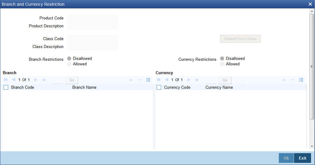The height and width of the screenshot is (165, 315).
Task: Click the Ok button
Action: pyautogui.click(x=286, y=158)
